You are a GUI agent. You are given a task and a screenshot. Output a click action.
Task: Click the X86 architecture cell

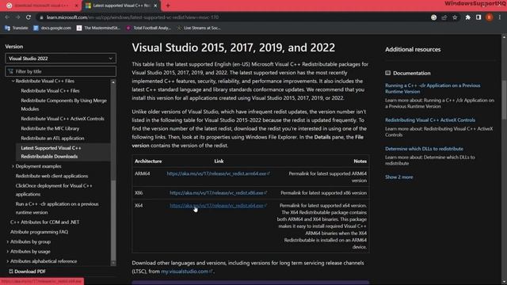[139, 193]
